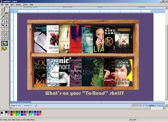
Task: Pick the Rounded Rectangle tool
Action: (7, 38)
